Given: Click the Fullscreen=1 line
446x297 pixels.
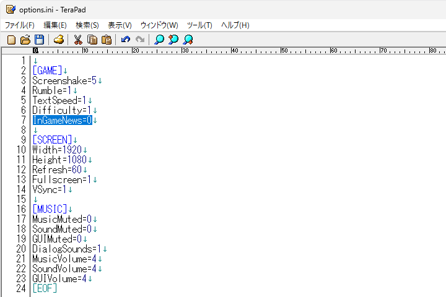Looking at the screenshot, I should (62, 179).
